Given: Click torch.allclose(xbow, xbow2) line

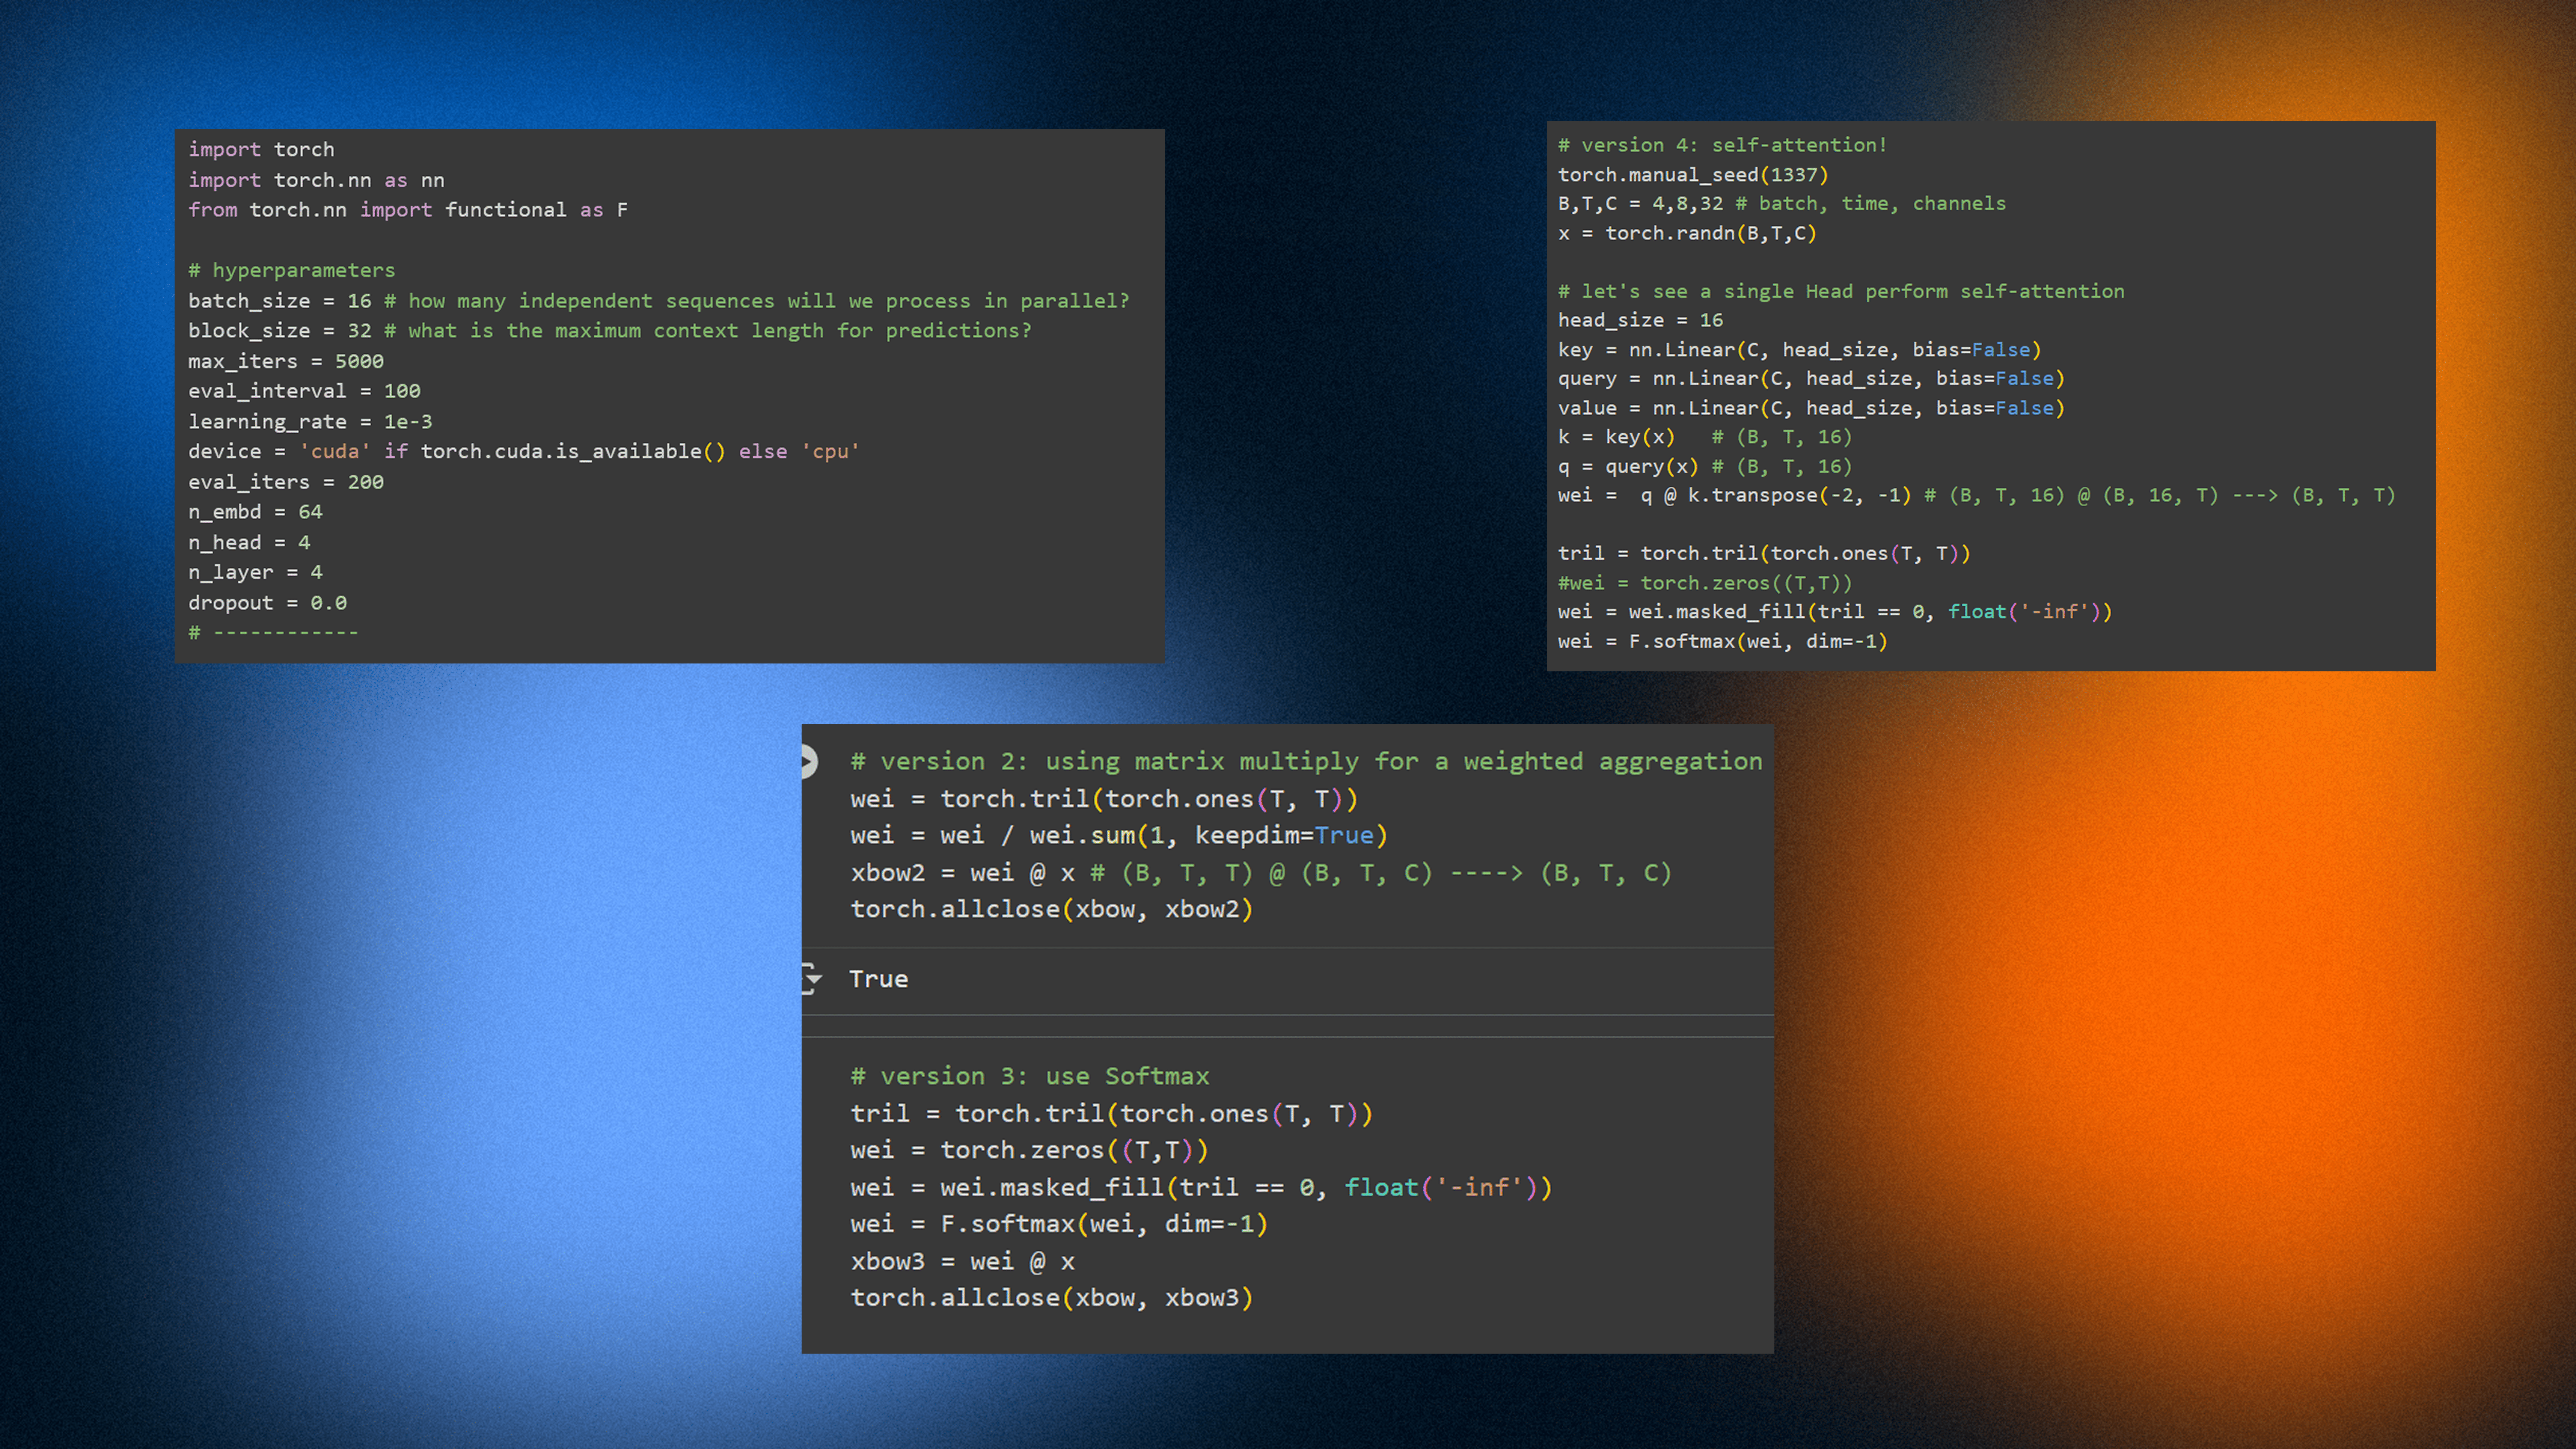Looking at the screenshot, I should coord(1051,909).
